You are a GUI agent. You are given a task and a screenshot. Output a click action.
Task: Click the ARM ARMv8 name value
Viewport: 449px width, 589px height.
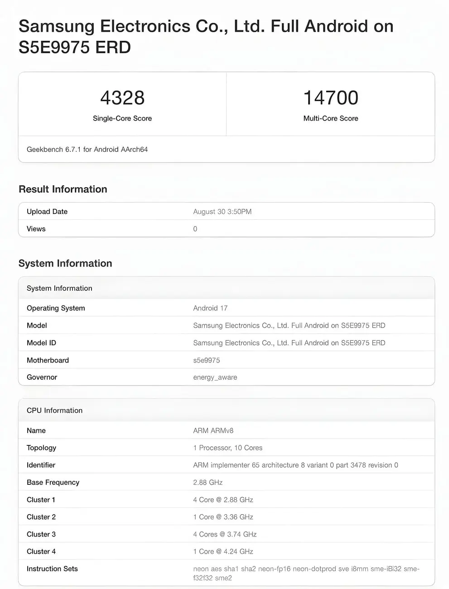point(213,430)
